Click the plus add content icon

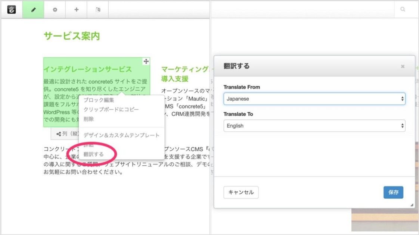click(76, 10)
